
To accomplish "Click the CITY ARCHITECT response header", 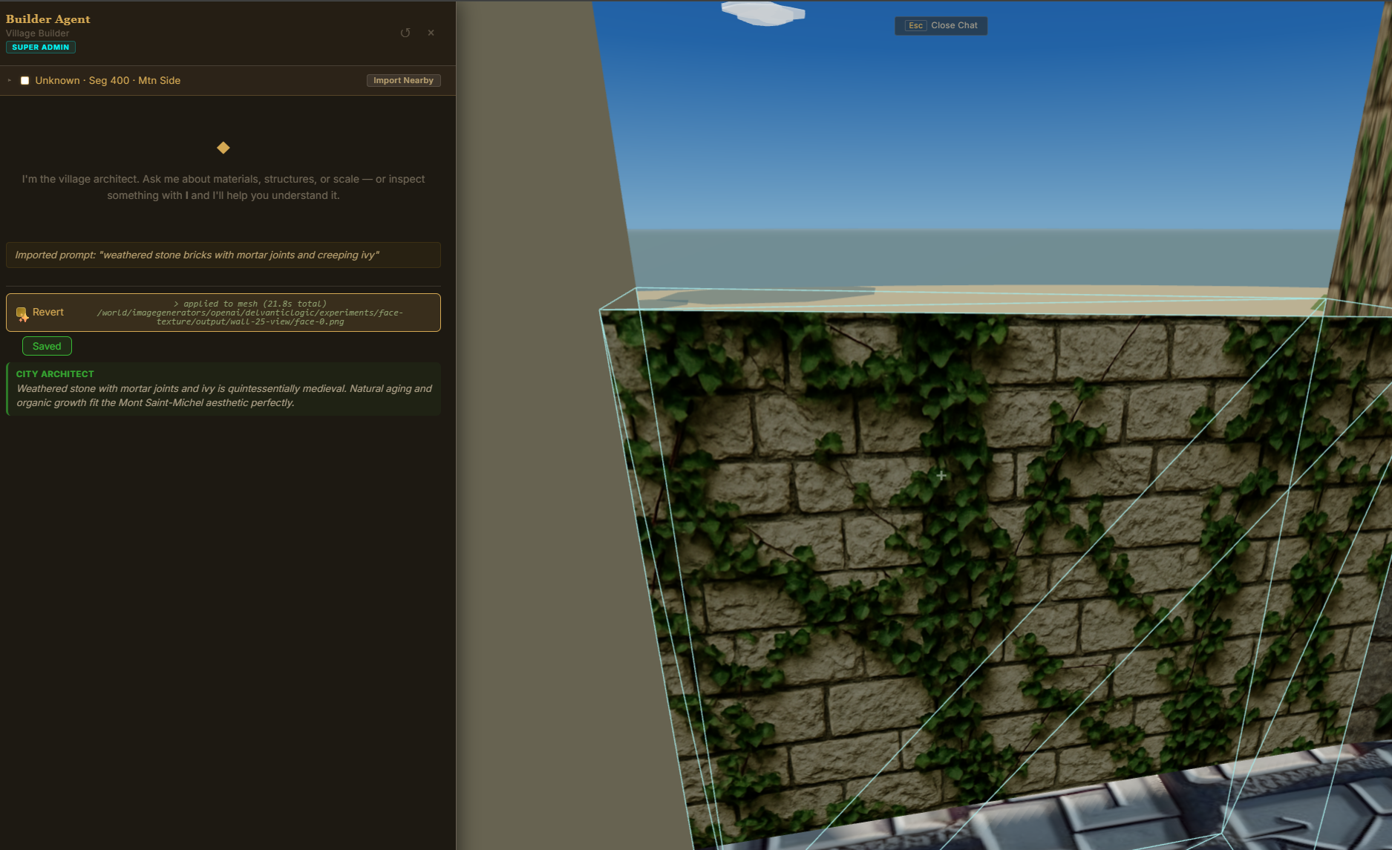I will [x=55, y=373].
